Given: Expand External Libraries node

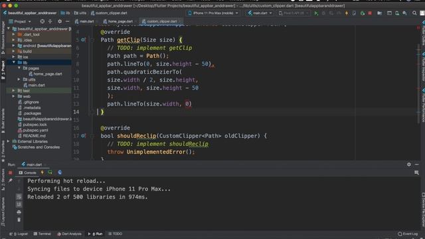Looking at the screenshot, I should [x=8, y=141].
